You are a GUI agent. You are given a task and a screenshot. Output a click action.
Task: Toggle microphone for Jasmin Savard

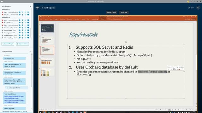[x=22, y=30]
